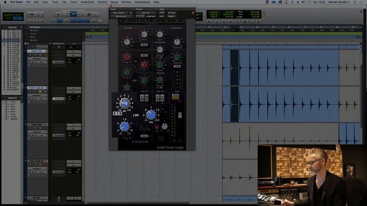Select the Scrubber tool

89,14
